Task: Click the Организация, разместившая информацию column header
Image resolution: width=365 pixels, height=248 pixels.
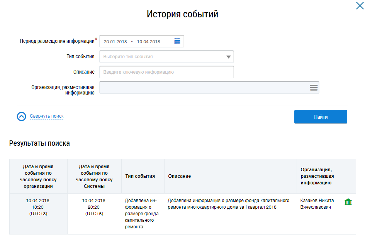Action: click(316, 176)
